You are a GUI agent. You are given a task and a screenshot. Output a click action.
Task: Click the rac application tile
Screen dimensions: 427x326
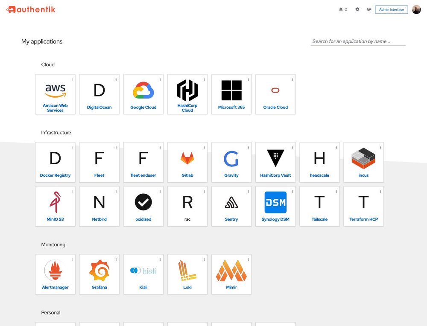[x=187, y=206]
